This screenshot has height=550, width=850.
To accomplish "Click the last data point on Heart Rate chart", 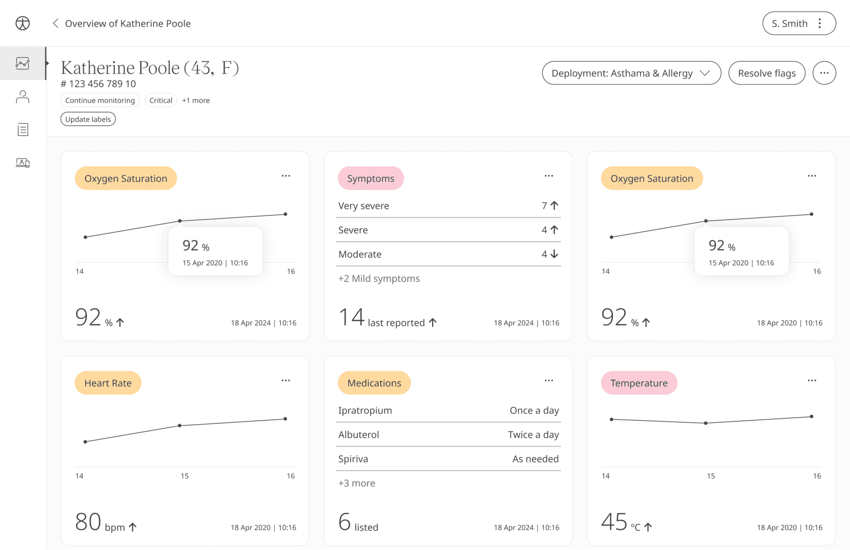I will (285, 419).
